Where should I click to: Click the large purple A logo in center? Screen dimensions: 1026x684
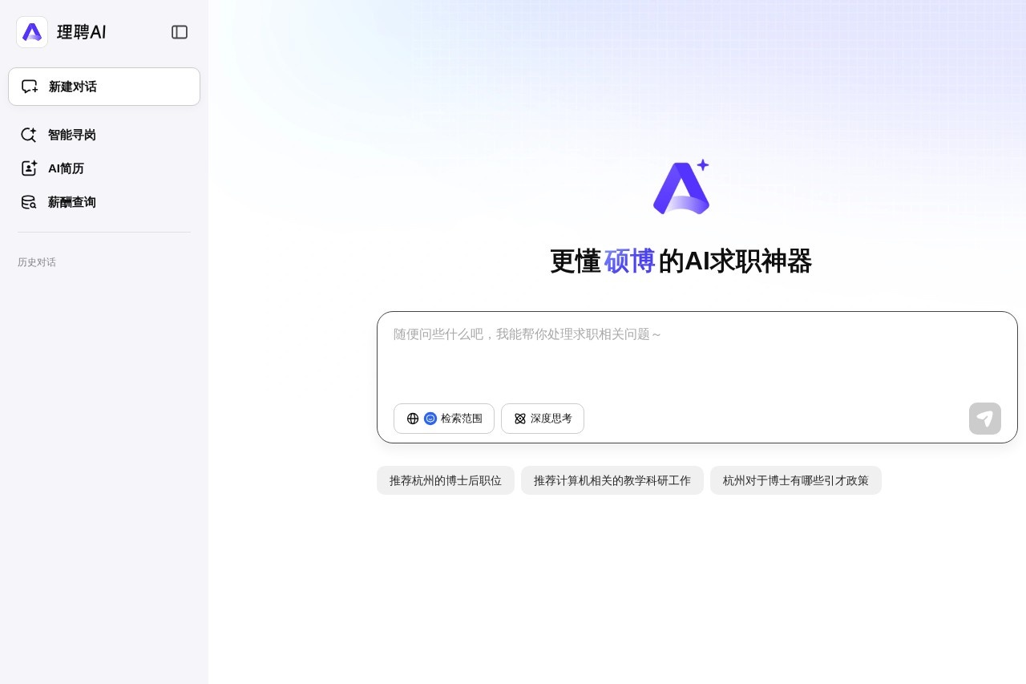coord(681,188)
